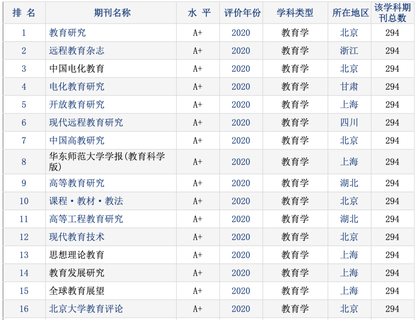Follow the 高等工程教育研究 journal link
The image size is (416, 320).
click(x=86, y=219)
